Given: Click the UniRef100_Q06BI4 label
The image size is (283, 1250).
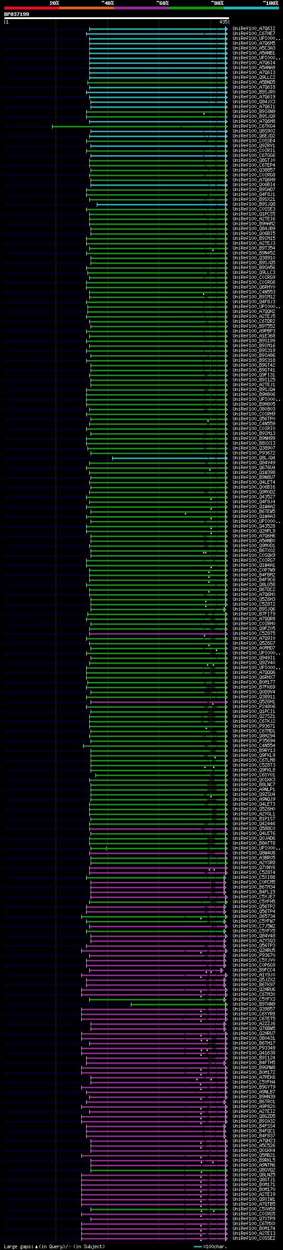Looking at the screenshot, I should pyautogui.click(x=254, y=185).
